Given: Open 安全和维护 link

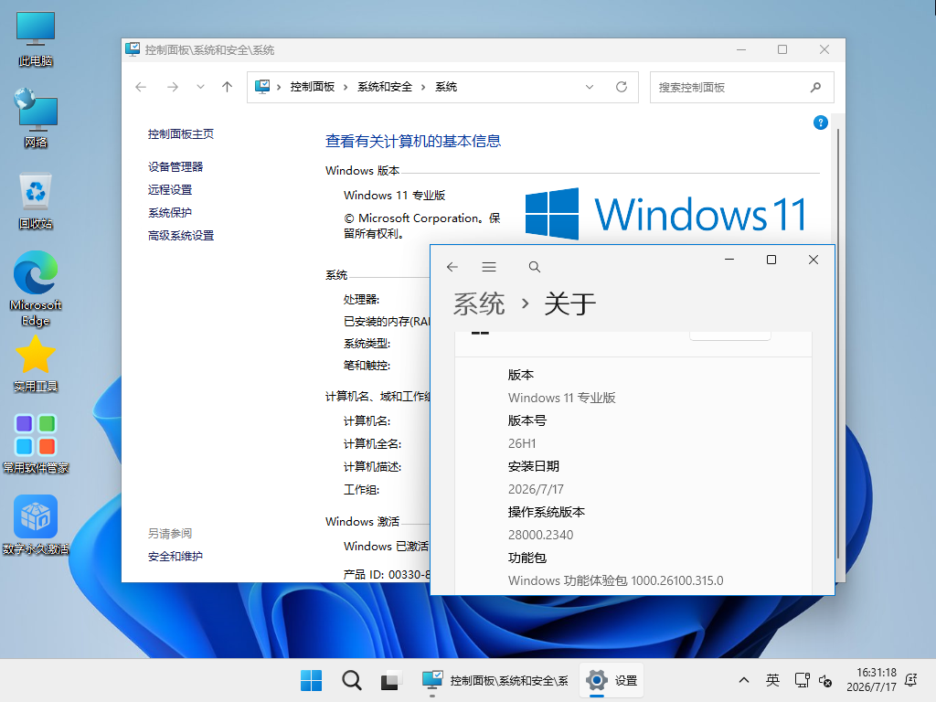Looking at the screenshot, I should tap(175, 557).
